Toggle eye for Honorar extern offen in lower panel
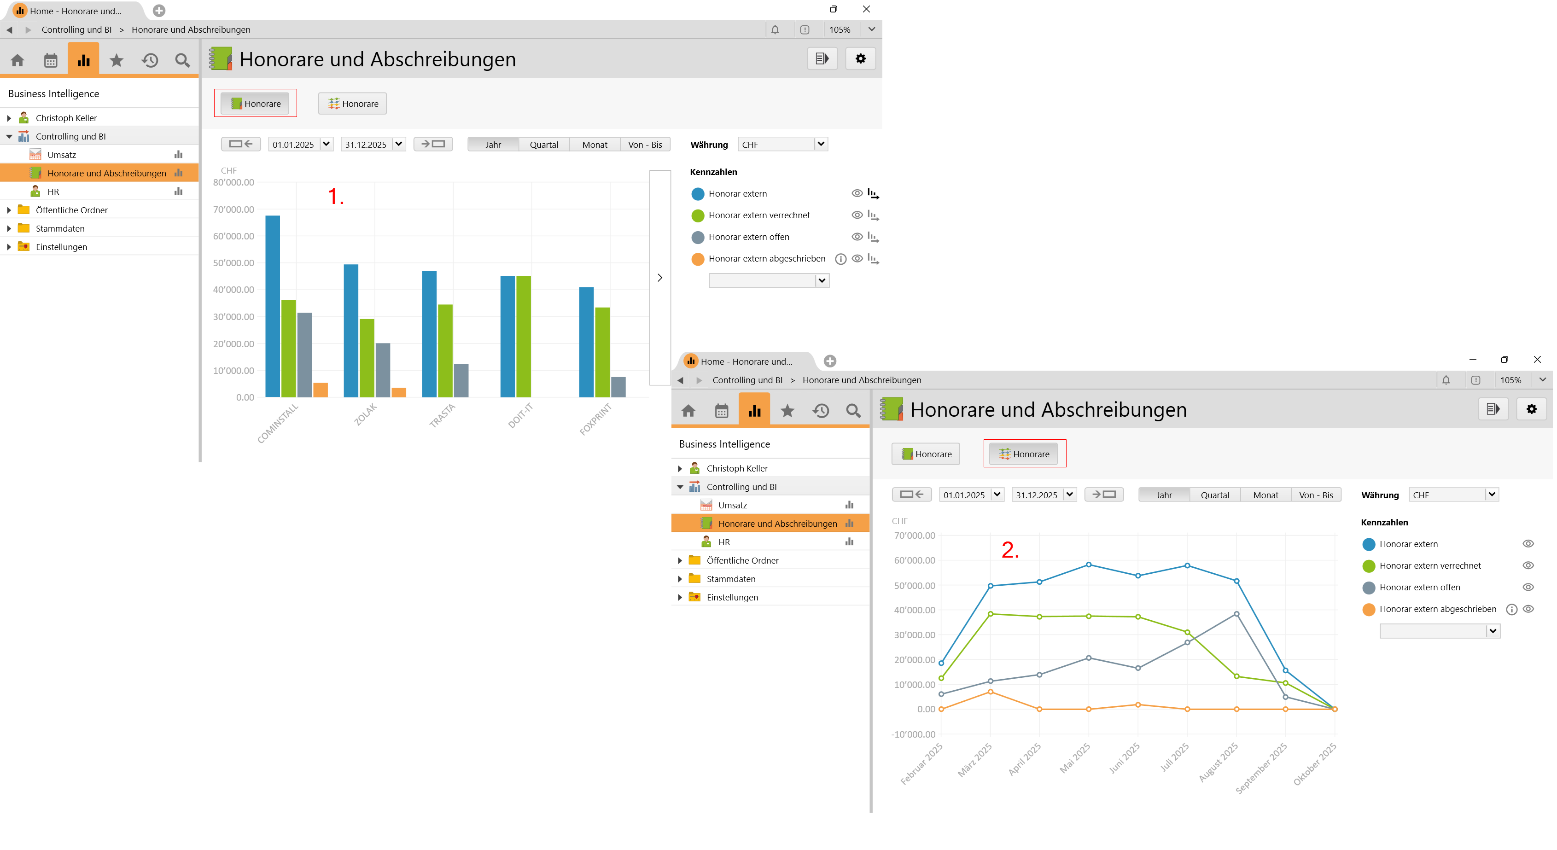1557x850 pixels. pos(1528,587)
